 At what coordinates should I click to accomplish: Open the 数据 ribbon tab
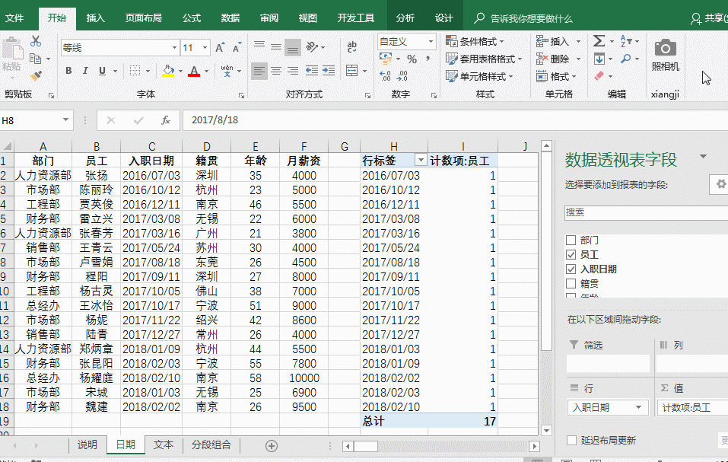point(230,18)
